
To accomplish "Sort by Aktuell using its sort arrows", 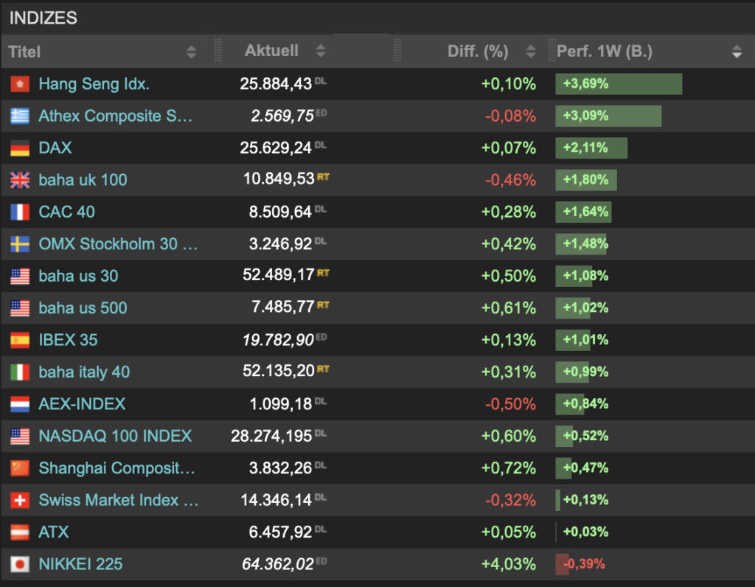I will tap(321, 51).
